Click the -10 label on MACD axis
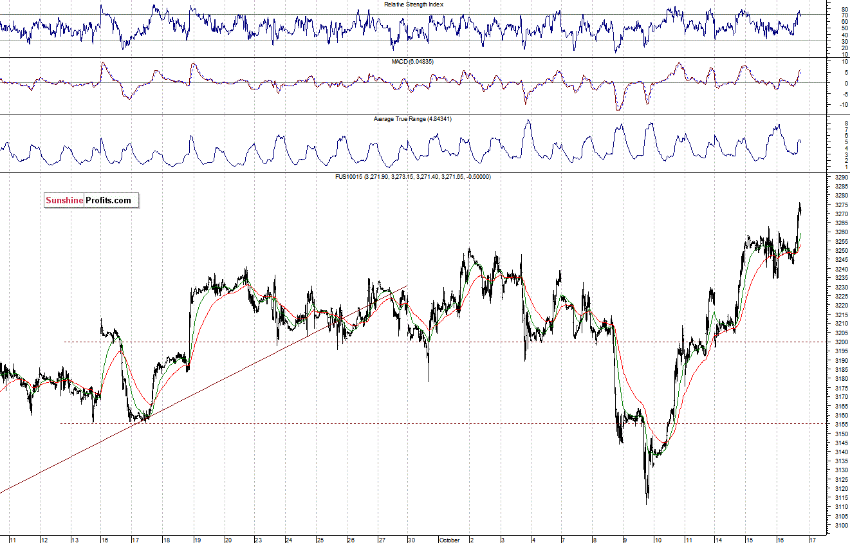 843,104
